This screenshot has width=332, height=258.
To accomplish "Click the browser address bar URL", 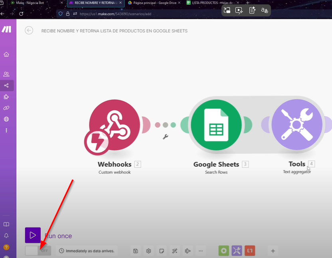I will [x=115, y=14].
